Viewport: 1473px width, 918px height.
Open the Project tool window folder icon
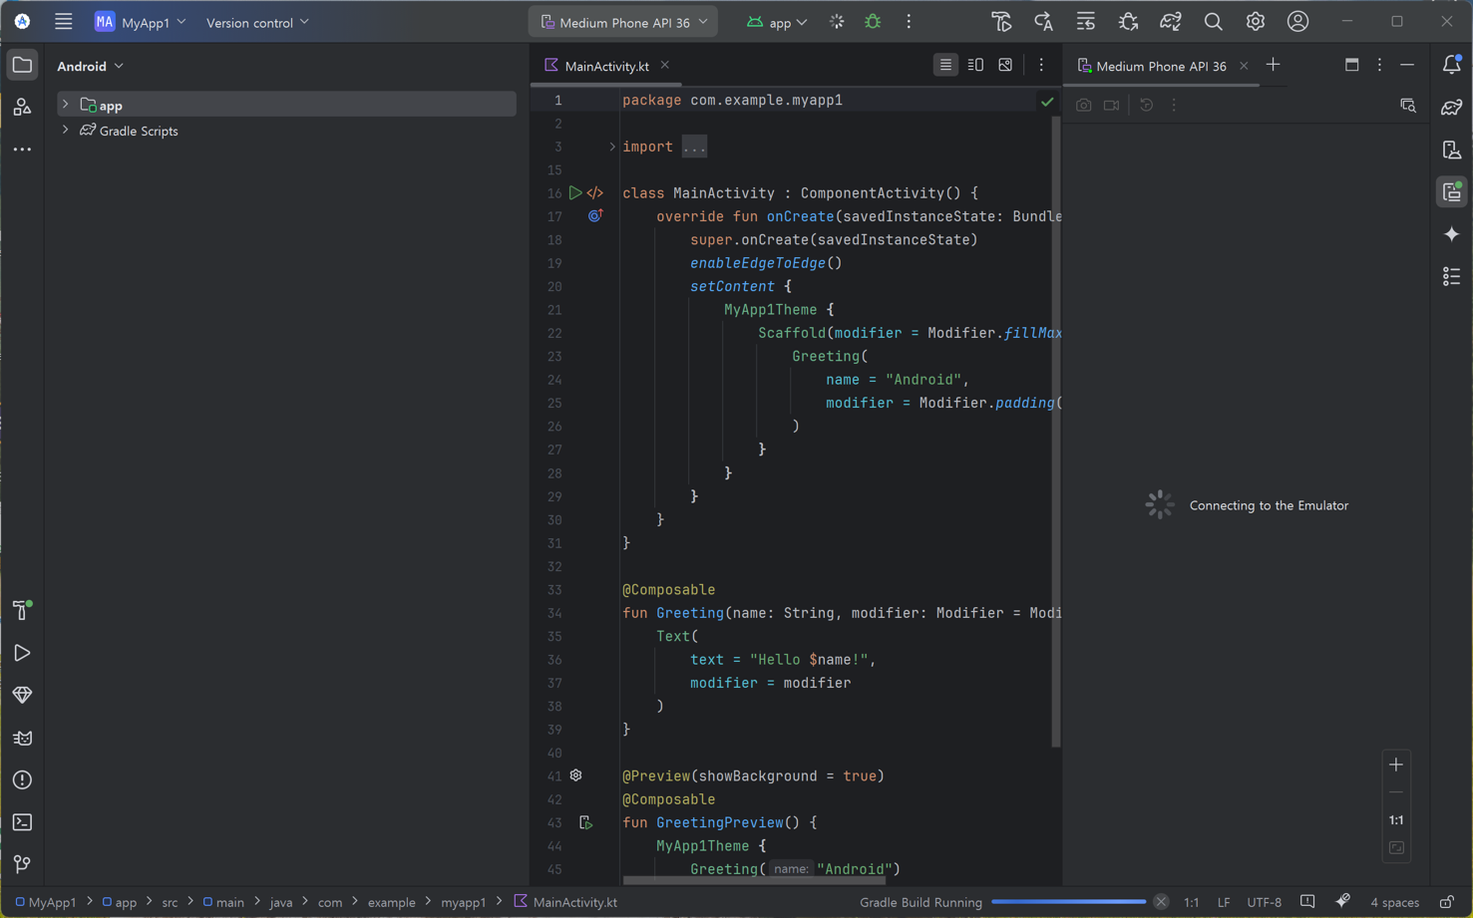pos(22,65)
